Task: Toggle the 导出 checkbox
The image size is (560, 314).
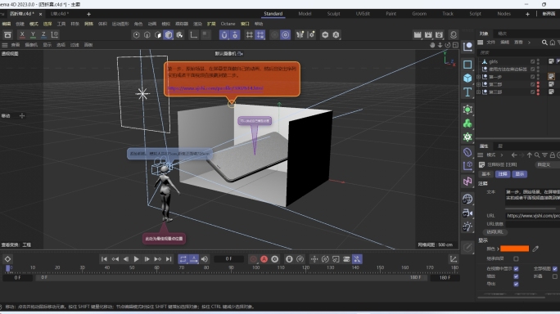Action: click(516, 284)
